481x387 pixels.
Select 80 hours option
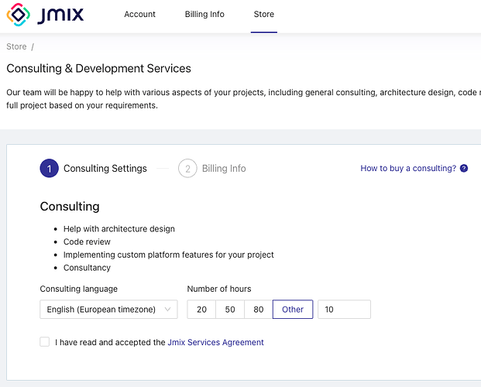click(x=258, y=310)
